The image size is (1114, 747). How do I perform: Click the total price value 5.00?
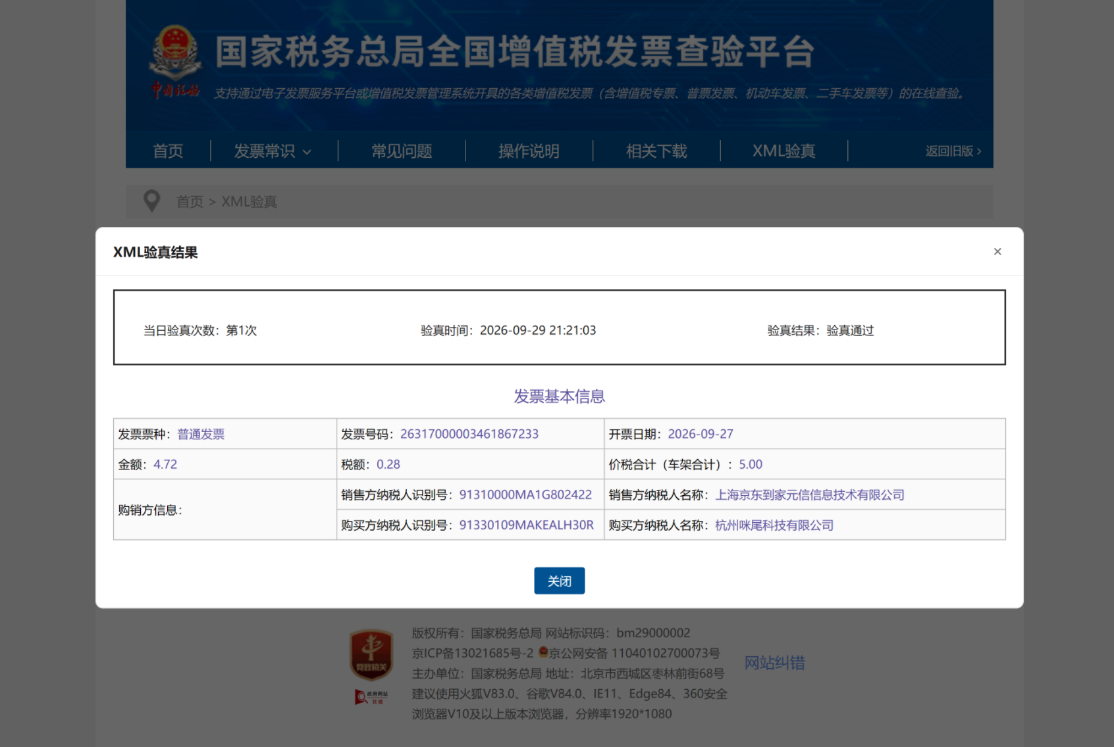pos(751,464)
